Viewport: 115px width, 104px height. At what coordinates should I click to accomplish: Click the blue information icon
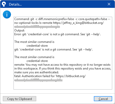point(7,14)
